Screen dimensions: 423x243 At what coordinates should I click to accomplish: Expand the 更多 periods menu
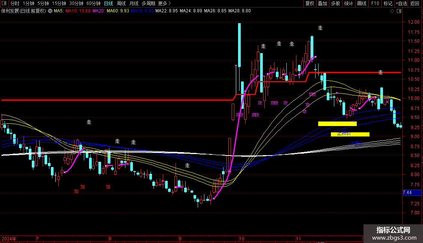coord(164,3)
